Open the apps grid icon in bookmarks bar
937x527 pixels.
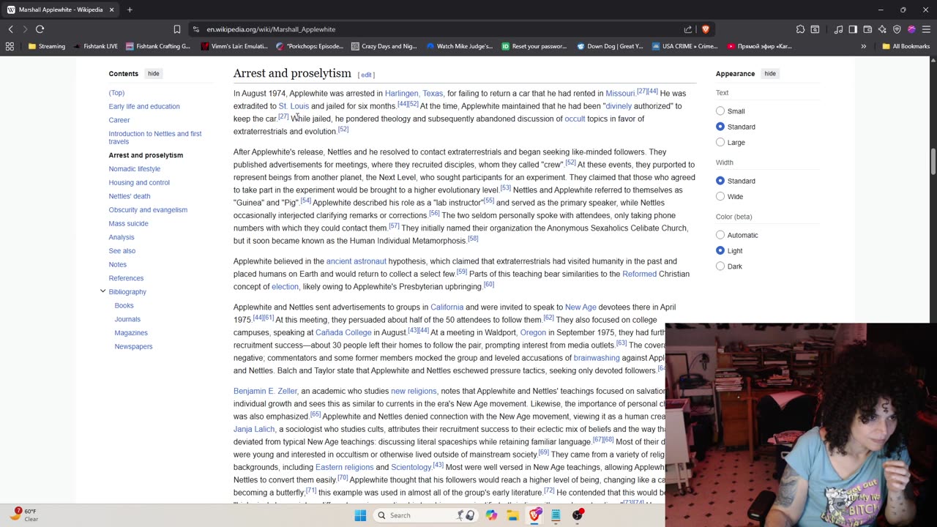(x=10, y=46)
